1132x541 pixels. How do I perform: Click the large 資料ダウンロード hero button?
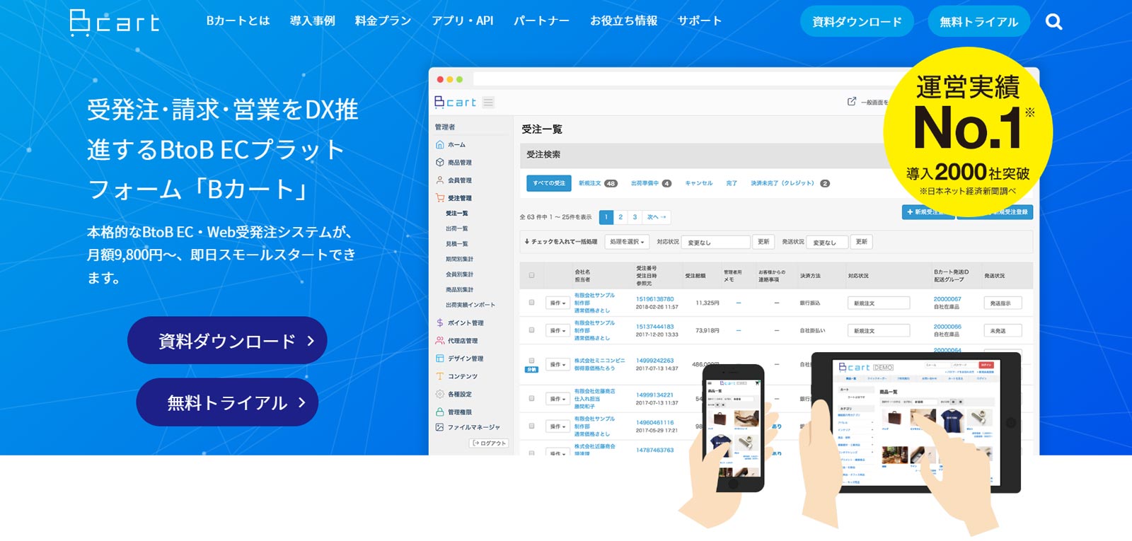(x=227, y=340)
